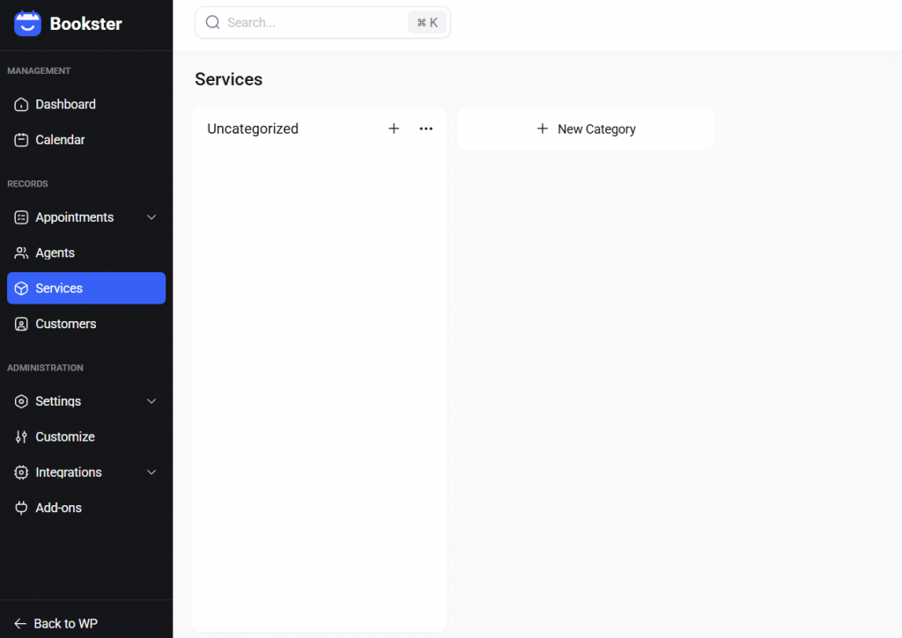Click the Add-ons plug icon
The image size is (902, 638).
click(21, 508)
